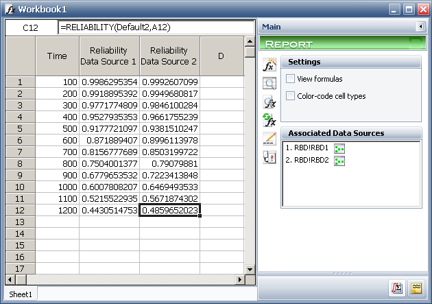Viewport: 432px width, 304px height.
Task: Enable Color-code cell types checkbox
Action: coord(290,96)
